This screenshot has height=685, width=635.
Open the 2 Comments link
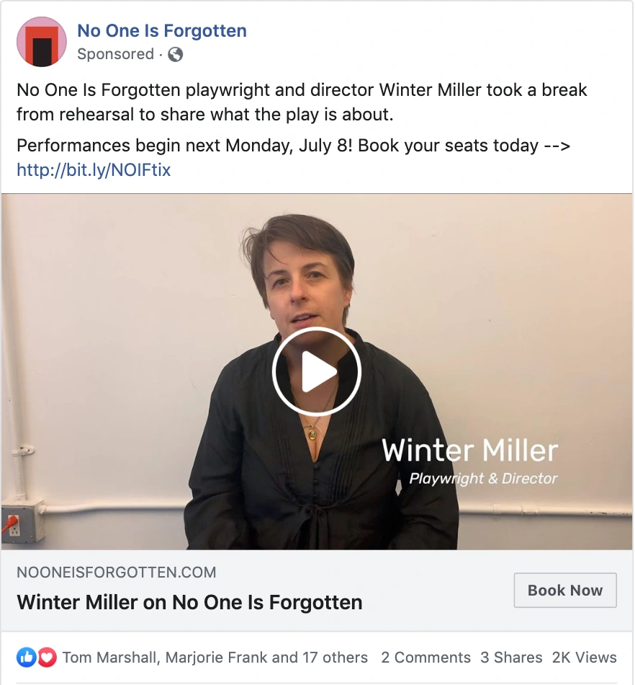(x=426, y=658)
